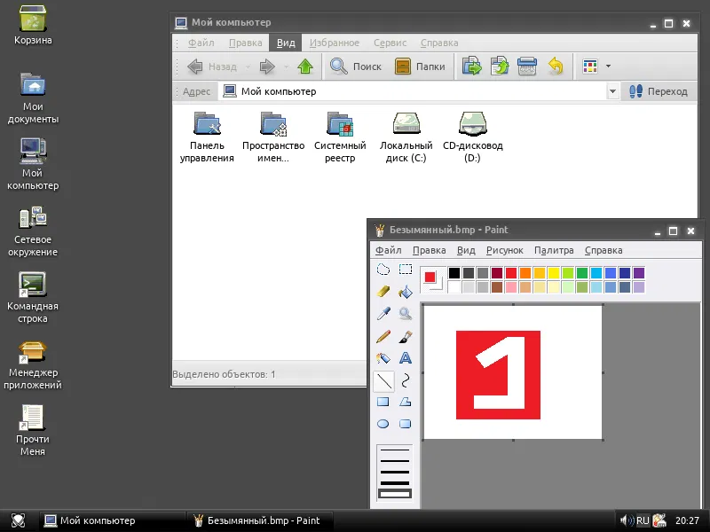Go up one level with green arrow
The height and width of the screenshot is (532, 710).
click(x=305, y=66)
